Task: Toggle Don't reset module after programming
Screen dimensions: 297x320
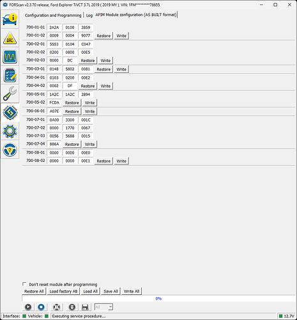Action: pos(24,284)
